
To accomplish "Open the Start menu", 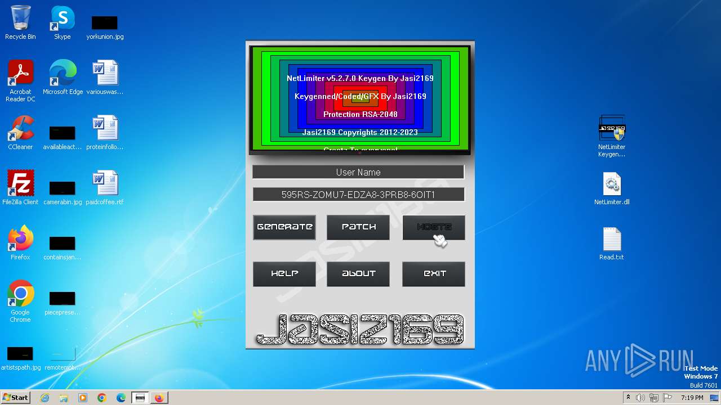I will pyautogui.click(x=15, y=398).
